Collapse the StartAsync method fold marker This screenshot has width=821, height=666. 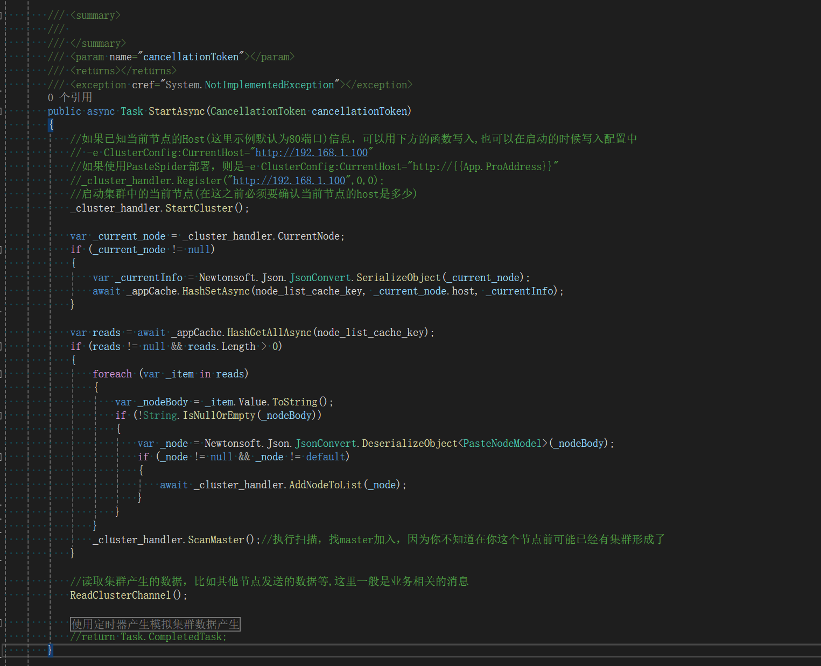click(2, 111)
